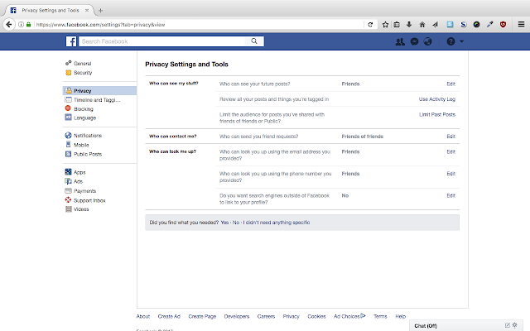Open Cookies footer link
The image size is (530, 331).
pyautogui.click(x=316, y=316)
